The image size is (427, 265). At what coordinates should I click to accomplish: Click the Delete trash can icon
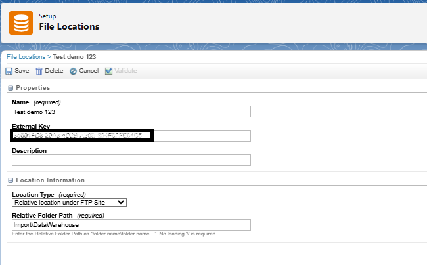coord(39,71)
